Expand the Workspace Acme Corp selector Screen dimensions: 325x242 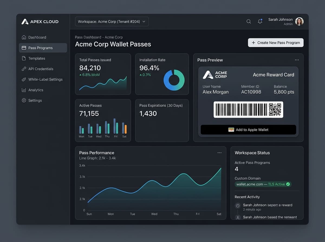pyautogui.click(x=112, y=22)
